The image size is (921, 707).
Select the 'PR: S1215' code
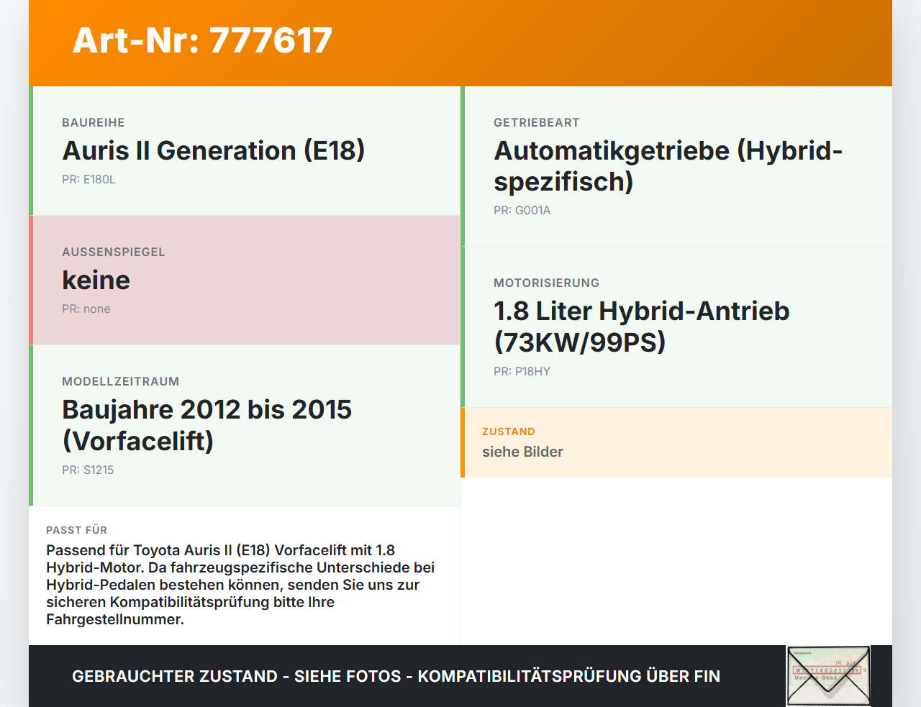click(88, 470)
